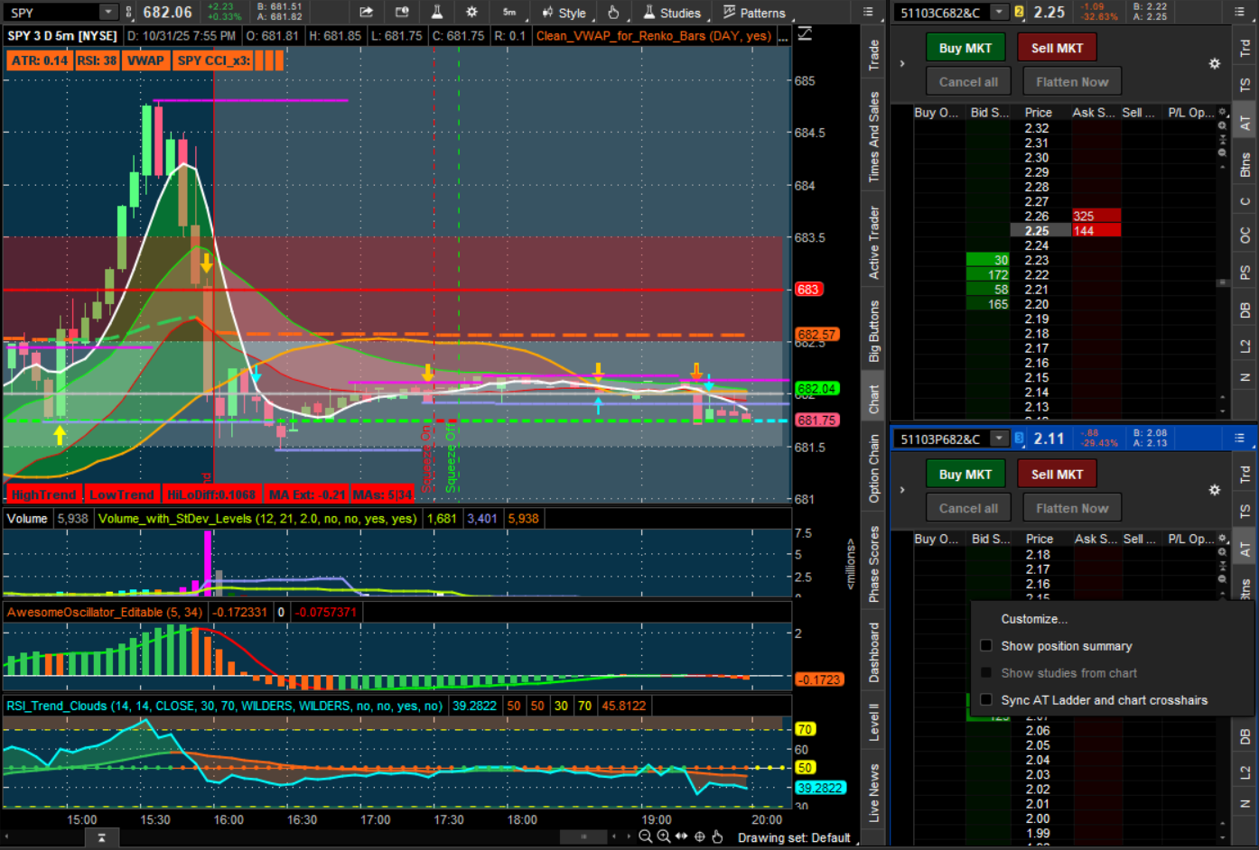Click the crosshair pointer icon below chart
Screen dimensions: 1259x850
(700, 836)
